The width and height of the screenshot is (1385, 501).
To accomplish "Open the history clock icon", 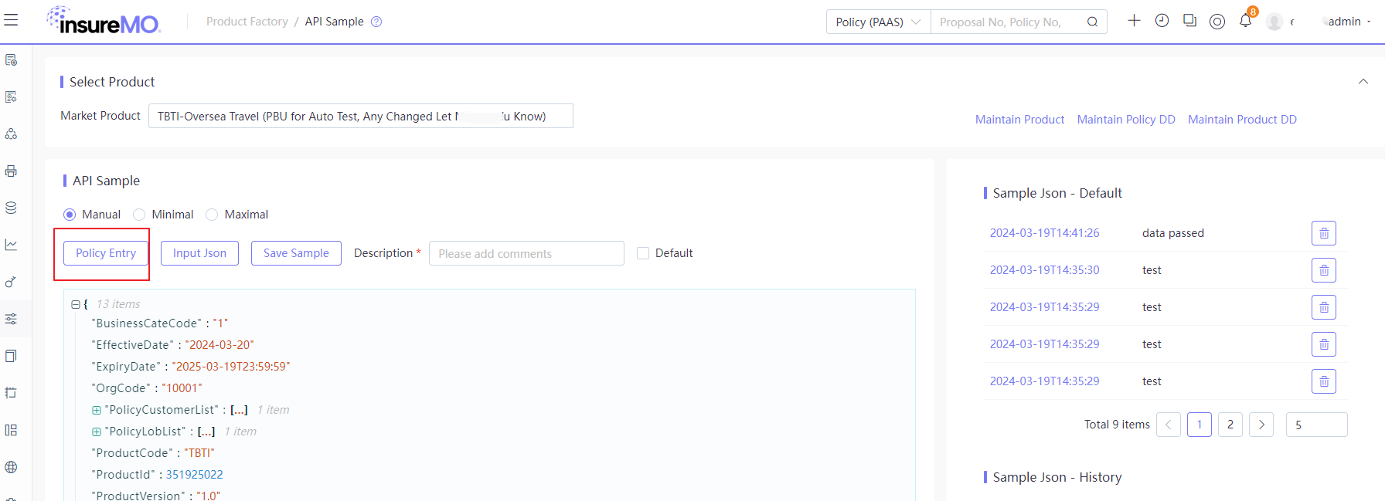I will click(1162, 21).
